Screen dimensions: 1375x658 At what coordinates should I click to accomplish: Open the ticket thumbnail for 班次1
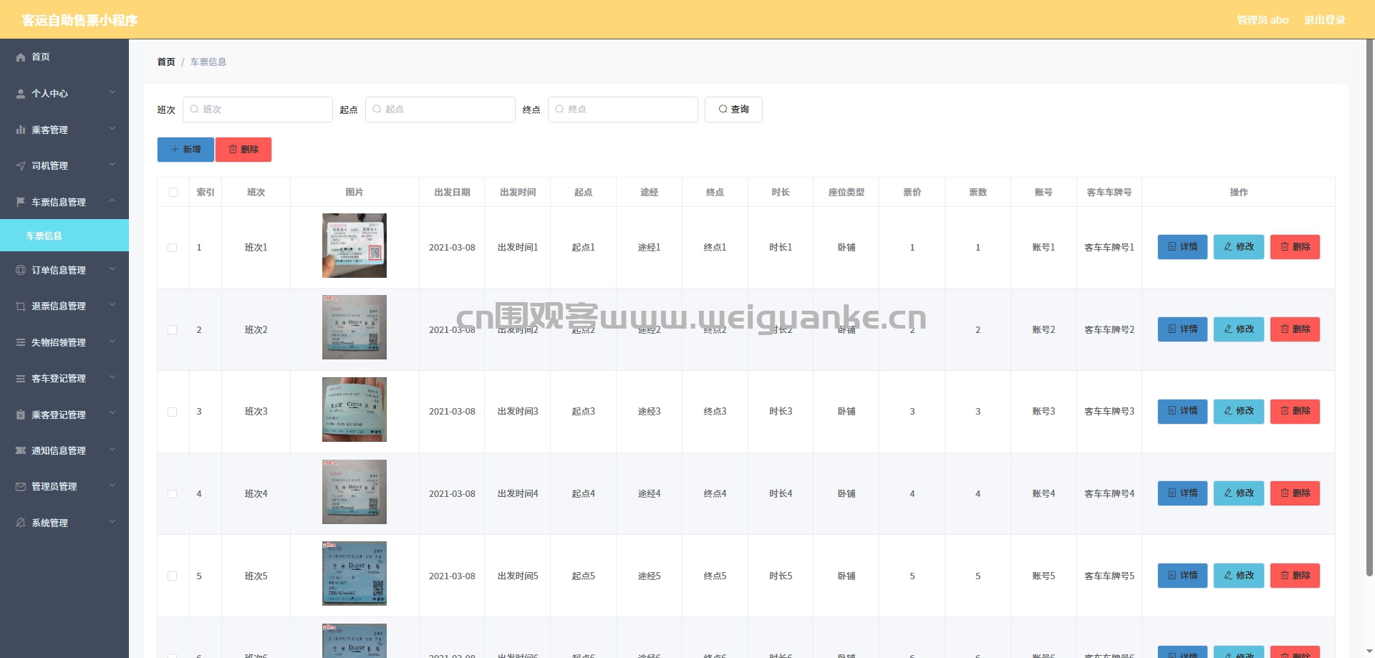[354, 246]
